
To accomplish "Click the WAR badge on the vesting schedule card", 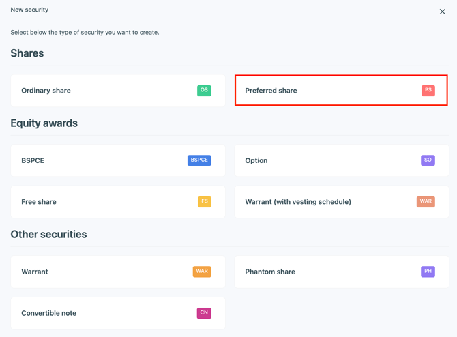I will click(x=426, y=202).
